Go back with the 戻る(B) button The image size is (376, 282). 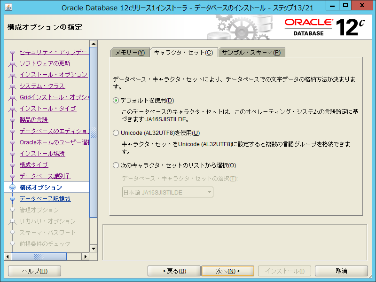[174, 271]
